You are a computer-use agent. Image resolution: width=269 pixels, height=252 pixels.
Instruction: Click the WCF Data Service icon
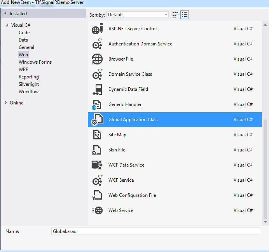pyautogui.click(x=97, y=165)
